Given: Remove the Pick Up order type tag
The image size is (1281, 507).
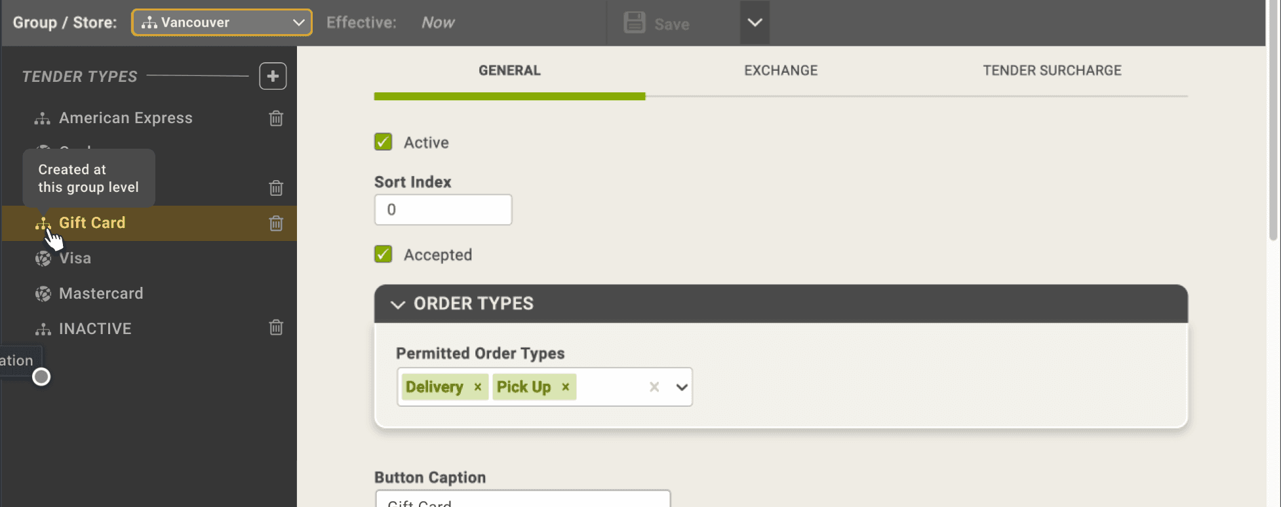Looking at the screenshot, I should pos(565,387).
